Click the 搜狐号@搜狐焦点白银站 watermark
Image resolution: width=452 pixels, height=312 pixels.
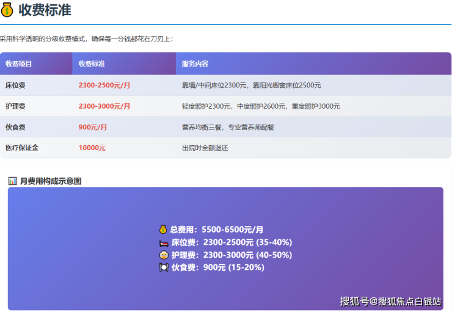390,300
